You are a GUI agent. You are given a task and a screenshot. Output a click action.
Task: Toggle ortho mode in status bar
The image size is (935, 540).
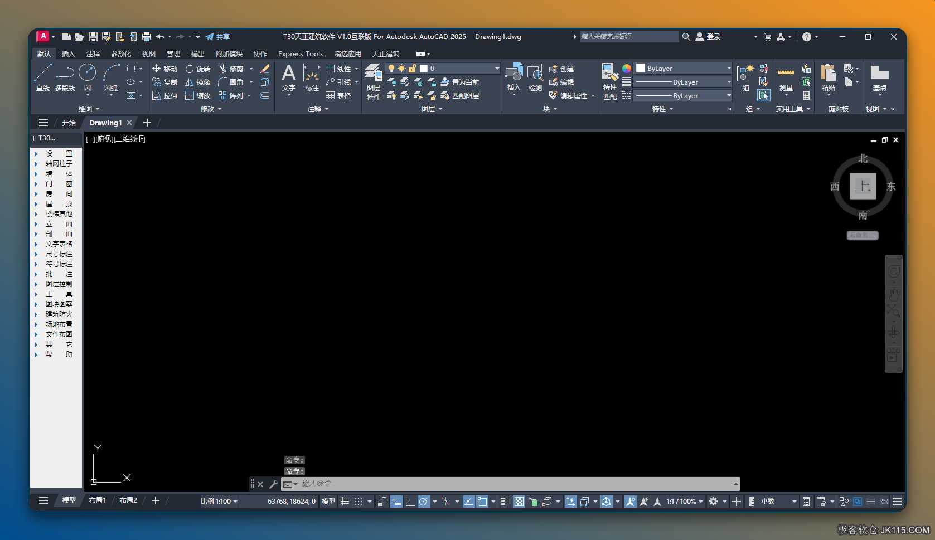410,502
